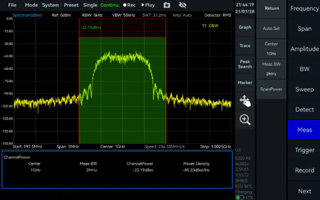
Task: Click the Detector: RMS readout
Action: pos(218,15)
